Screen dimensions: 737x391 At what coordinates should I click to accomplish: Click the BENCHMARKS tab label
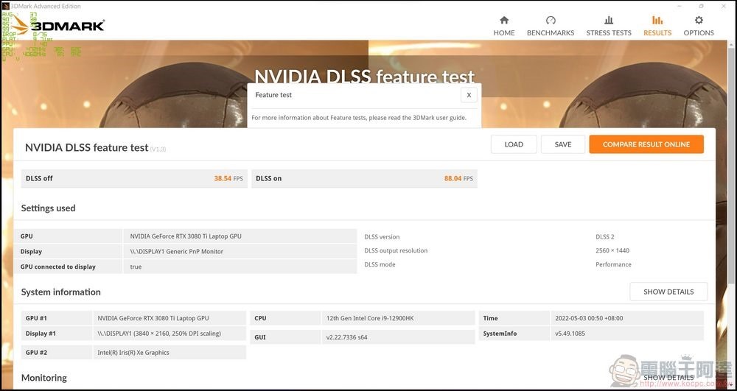(x=551, y=33)
